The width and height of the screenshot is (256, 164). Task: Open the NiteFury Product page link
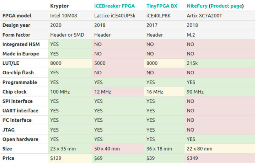tap(226, 6)
